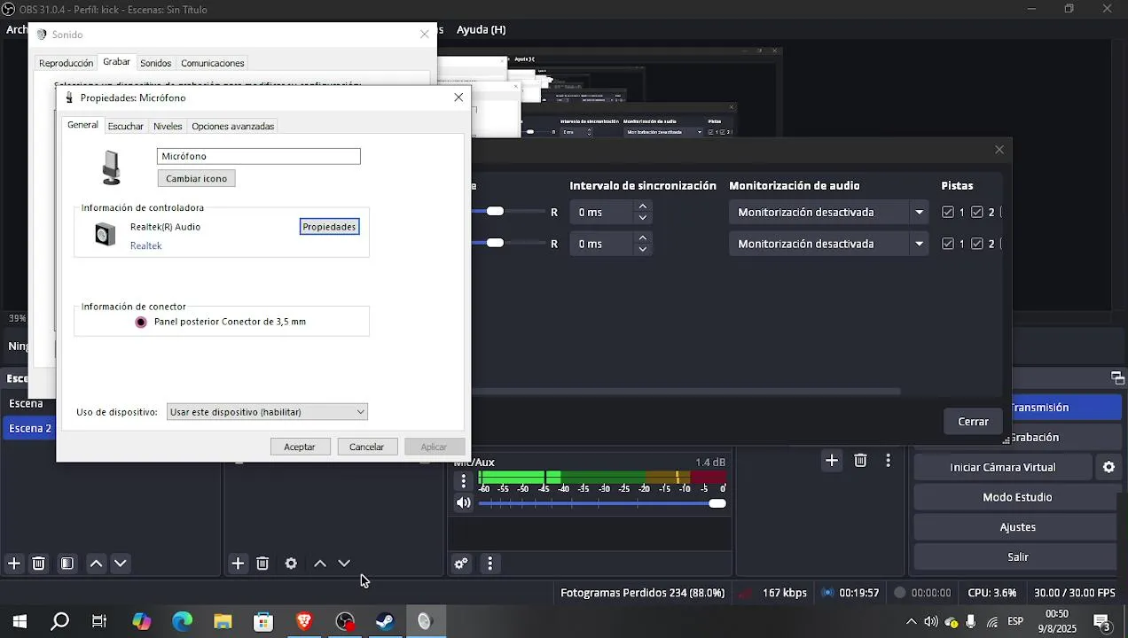
Task: Move the source down with the down arrow in the sources toolbar
Action: 345,564
